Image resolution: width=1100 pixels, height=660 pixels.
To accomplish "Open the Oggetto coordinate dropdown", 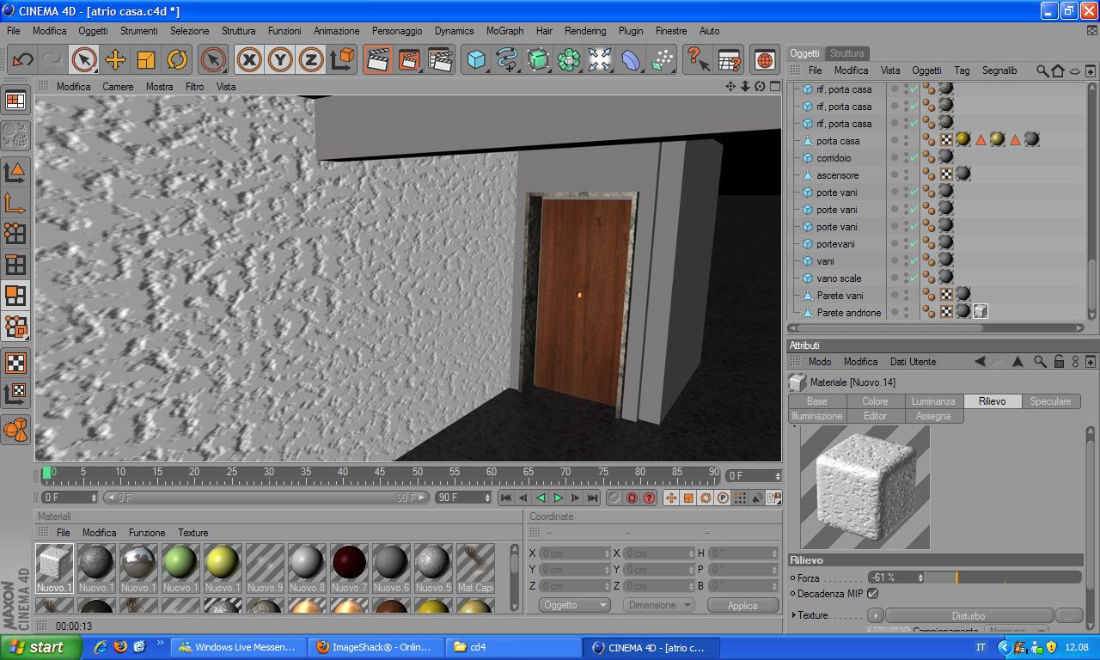I will (x=575, y=605).
